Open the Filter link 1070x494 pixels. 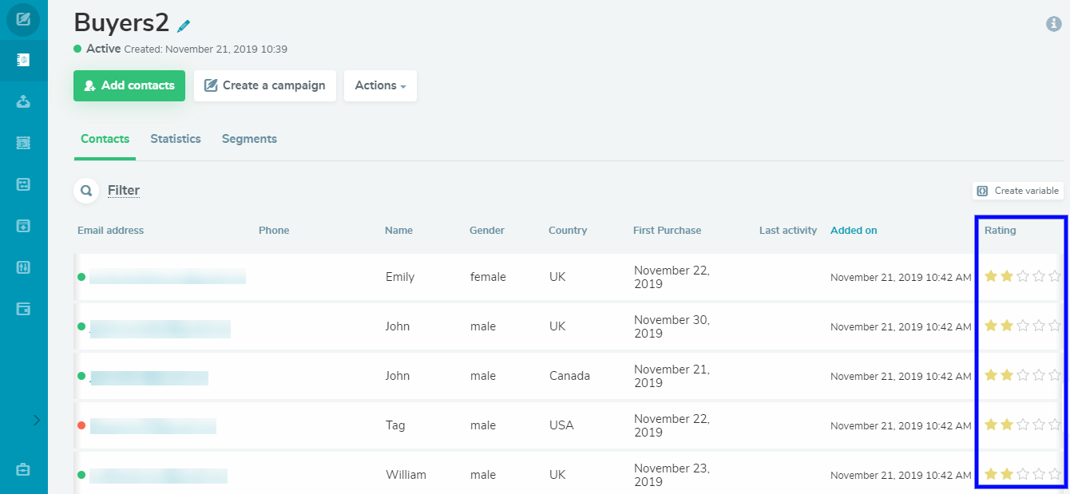pyautogui.click(x=123, y=190)
